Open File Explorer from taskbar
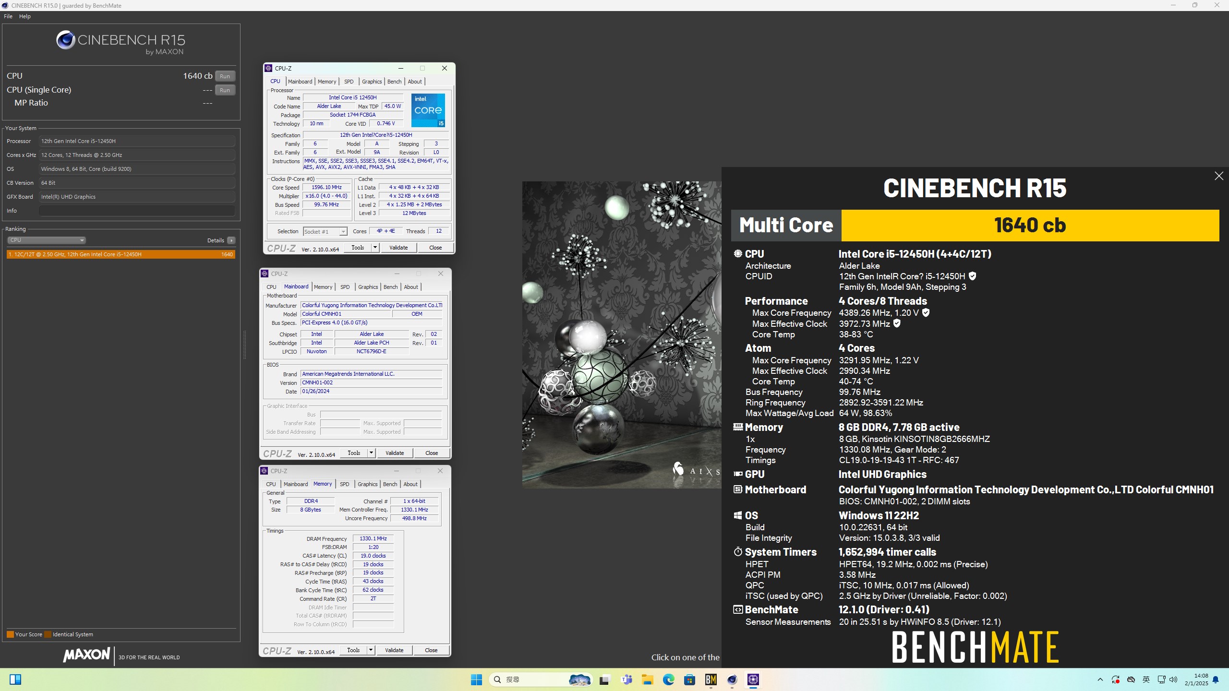The height and width of the screenshot is (691, 1229). pos(648,679)
